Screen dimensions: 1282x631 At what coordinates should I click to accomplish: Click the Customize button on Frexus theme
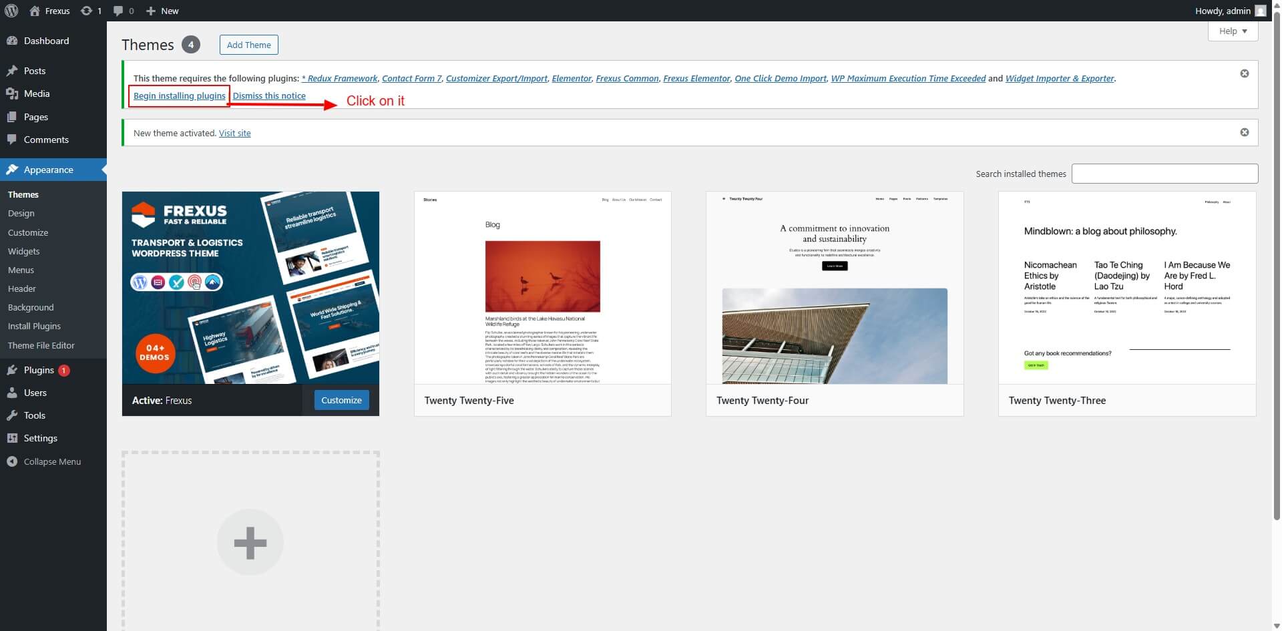pos(341,401)
